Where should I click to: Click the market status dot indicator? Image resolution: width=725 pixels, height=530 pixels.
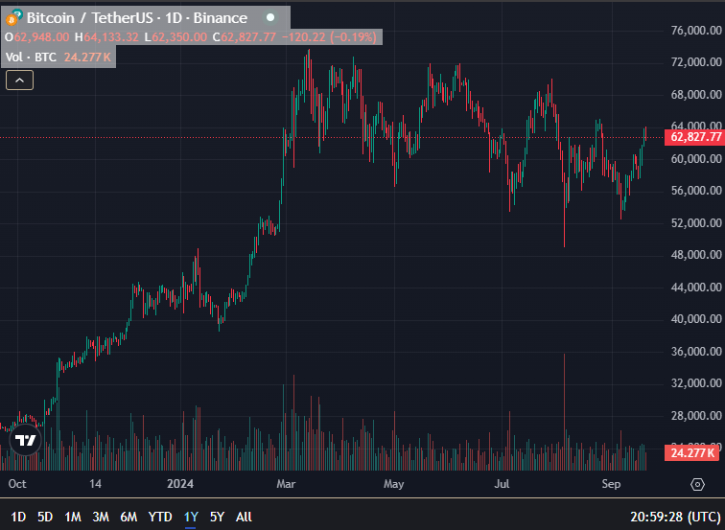click(x=270, y=17)
